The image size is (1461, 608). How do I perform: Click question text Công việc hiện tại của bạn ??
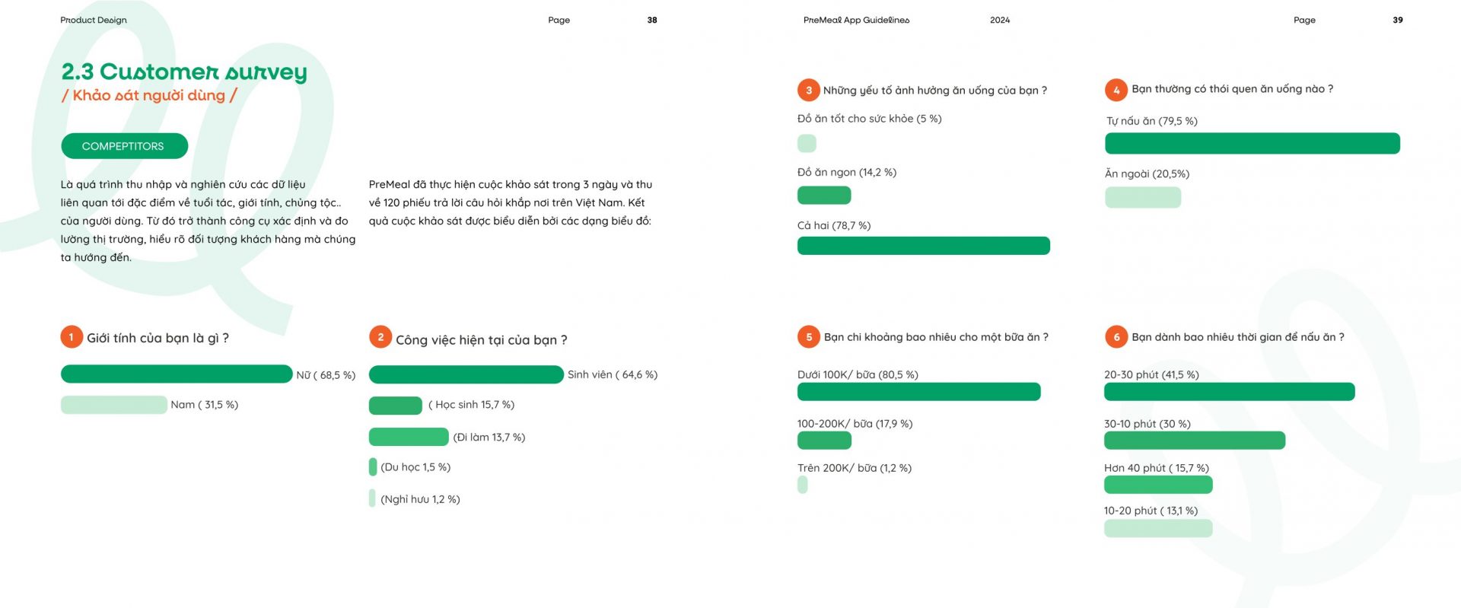click(x=482, y=340)
